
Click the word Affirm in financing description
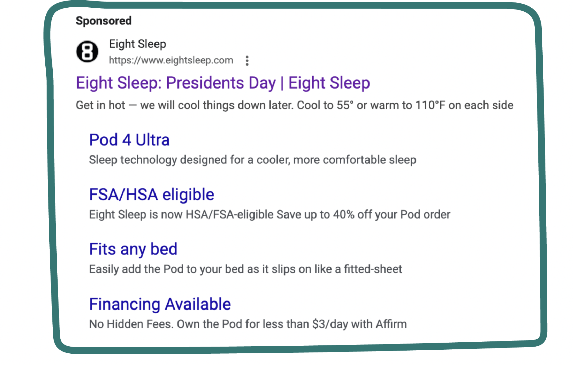pyautogui.click(x=391, y=324)
